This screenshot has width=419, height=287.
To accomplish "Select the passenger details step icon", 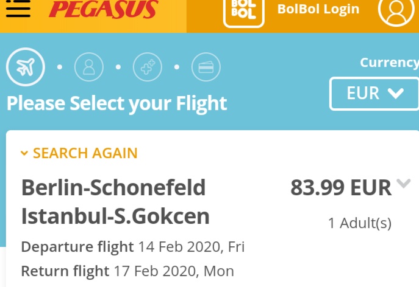I will [89, 67].
